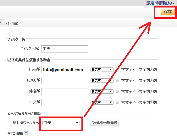Click the help icon next to 受信通知
Image resolution: width=177 pixels, height=139 pixels.
(x=26, y=133)
